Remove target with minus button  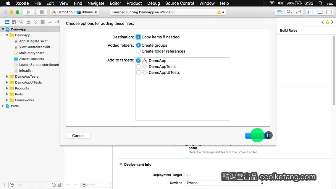point(75,185)
